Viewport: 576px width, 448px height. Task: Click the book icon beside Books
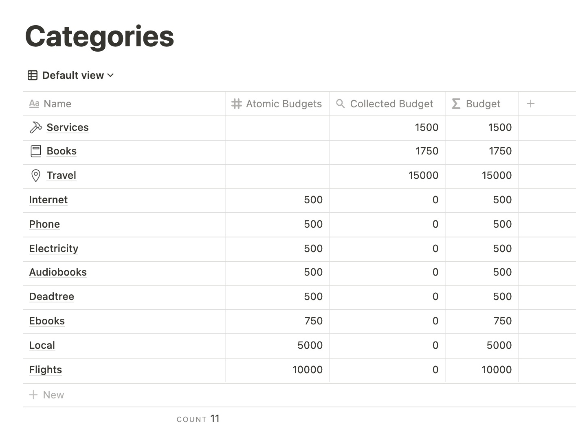pyautogui.click(x=36, y=151)
